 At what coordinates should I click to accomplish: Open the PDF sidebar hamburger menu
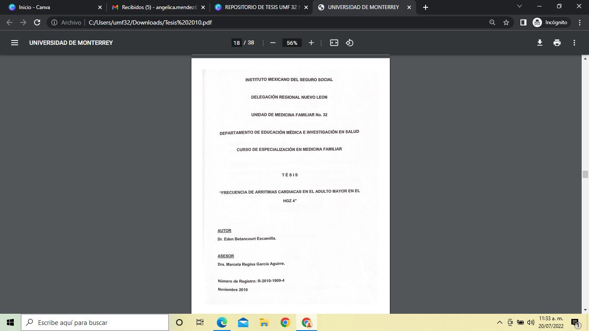point(15,43)
